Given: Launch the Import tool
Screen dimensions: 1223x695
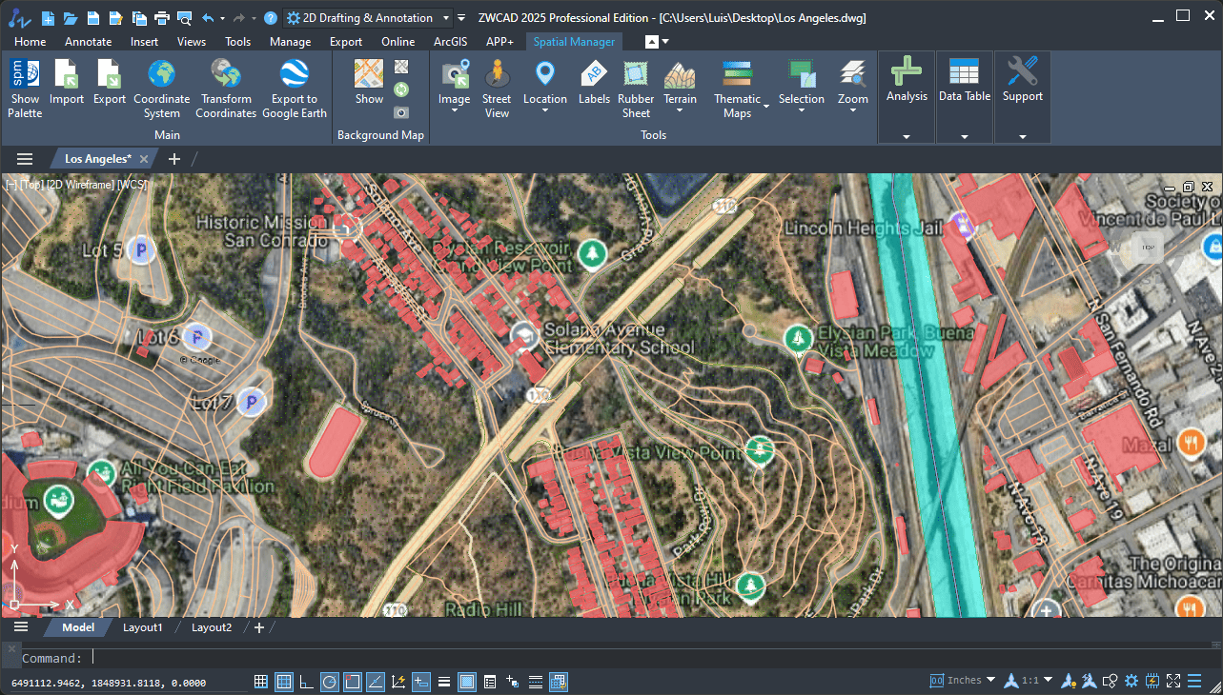Looking at the screenshot, I should 67,82.
